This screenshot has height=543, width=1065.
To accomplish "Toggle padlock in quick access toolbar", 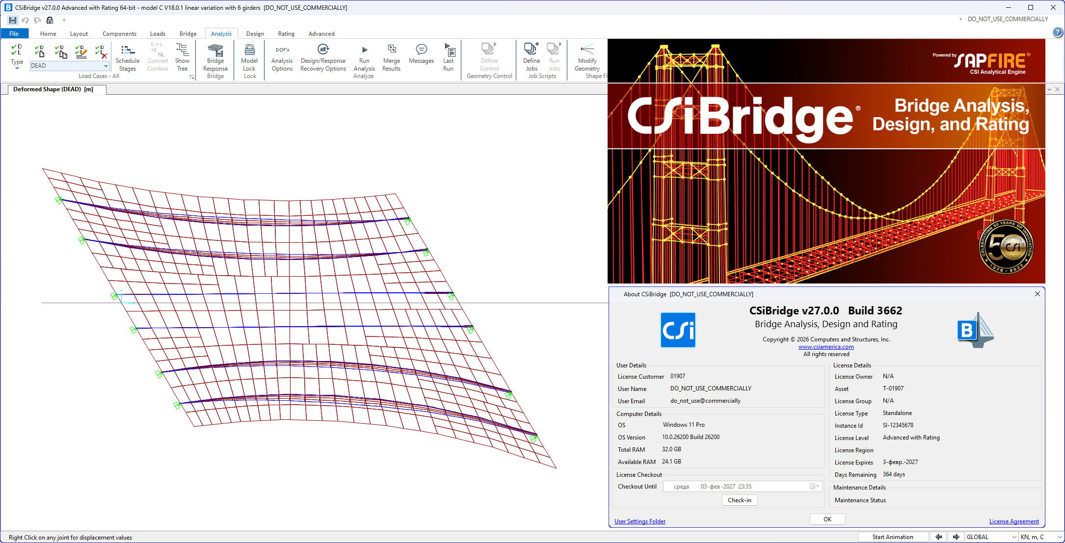I will tap(50, 20).
